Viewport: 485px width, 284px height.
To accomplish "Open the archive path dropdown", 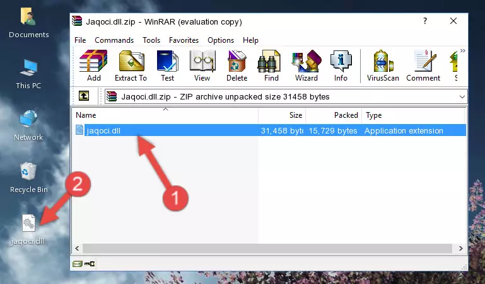I will [462, 96].
